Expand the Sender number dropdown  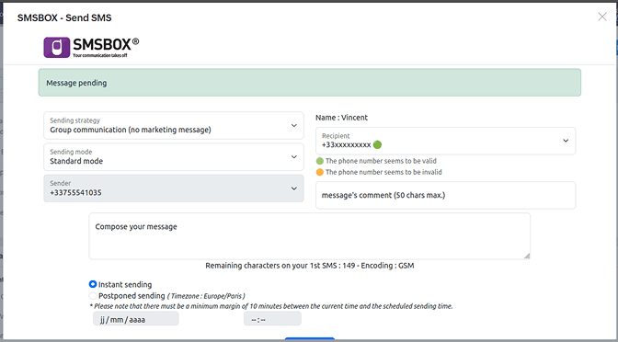[174, 188]
